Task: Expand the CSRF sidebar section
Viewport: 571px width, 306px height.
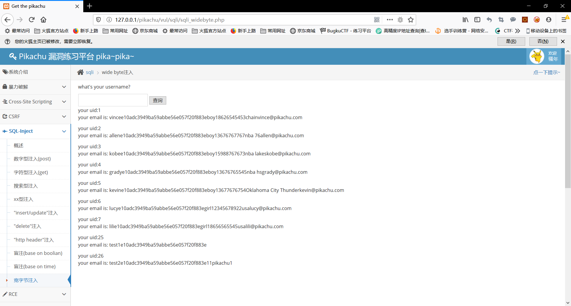Action: [35, 116]
